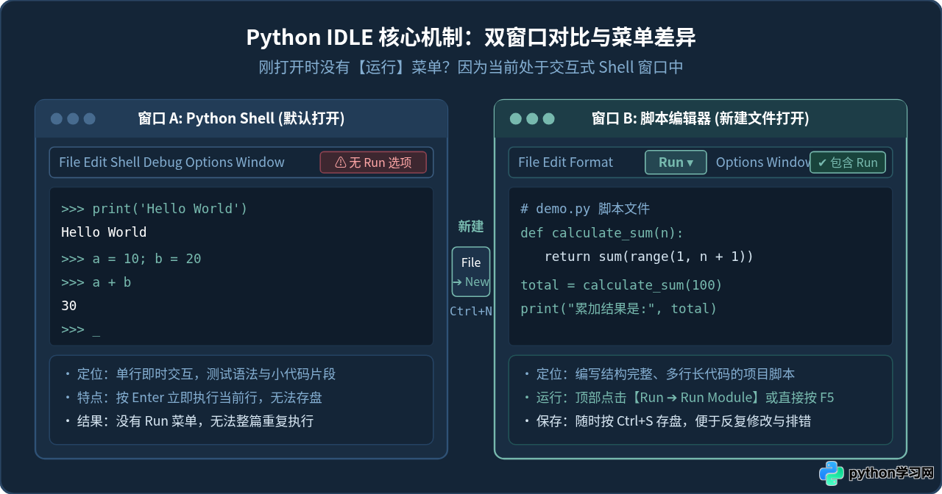
Task: Click the '30' output line in Shell
Action: (69, 306)
